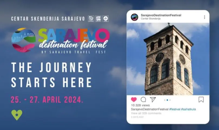Open the three-dot post options menu
This screenshot has height=130, width=219.
(x=204, y=17)
